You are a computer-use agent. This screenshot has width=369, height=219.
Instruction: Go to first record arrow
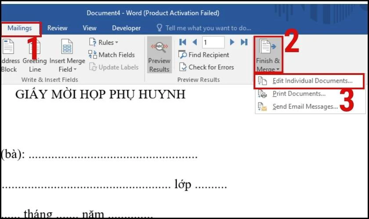(183, 42)
